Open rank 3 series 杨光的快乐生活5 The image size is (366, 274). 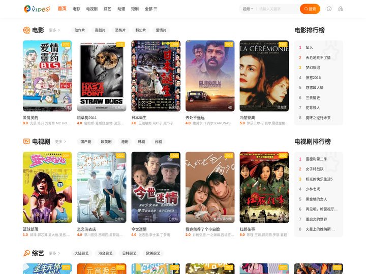tap(319, 179)
